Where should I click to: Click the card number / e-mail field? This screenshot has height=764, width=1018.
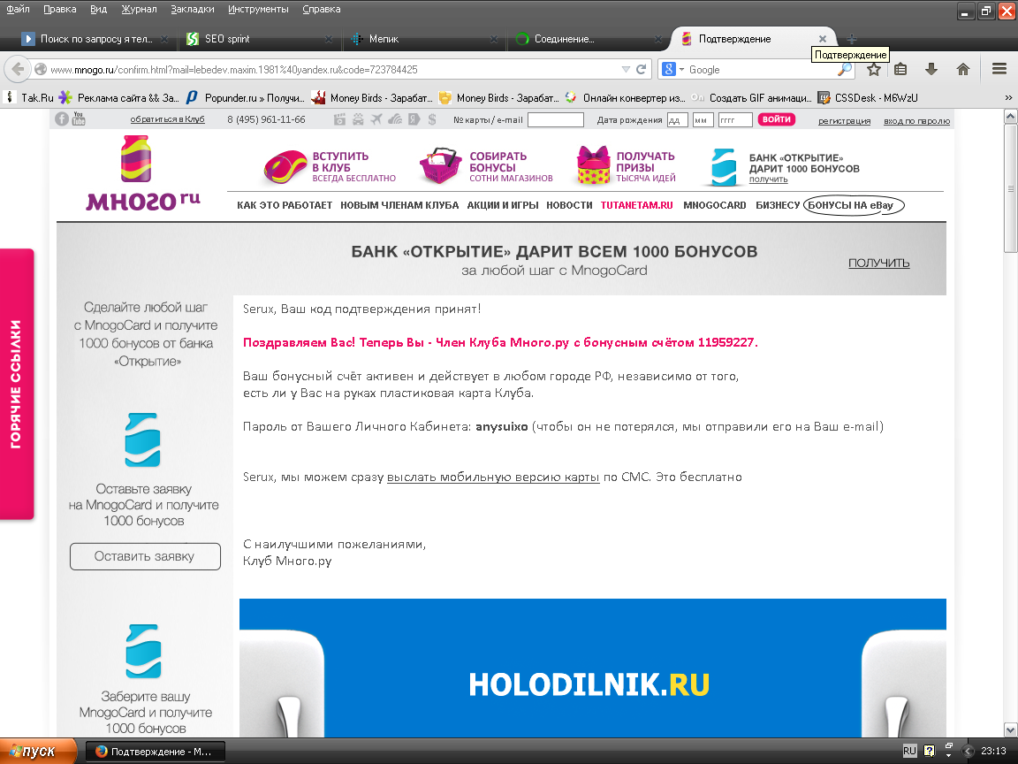pyautogui.click(x=556, y=119)
